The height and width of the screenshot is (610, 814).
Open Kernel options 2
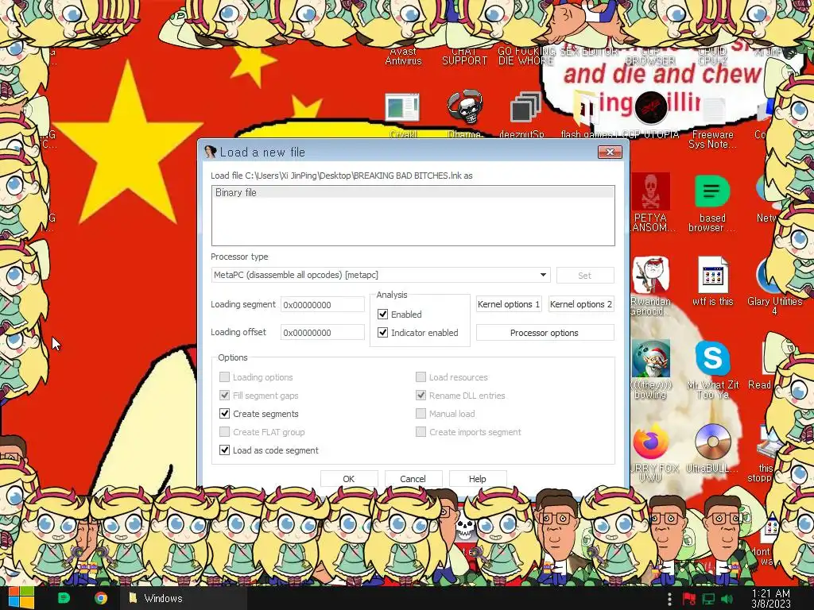581,304
